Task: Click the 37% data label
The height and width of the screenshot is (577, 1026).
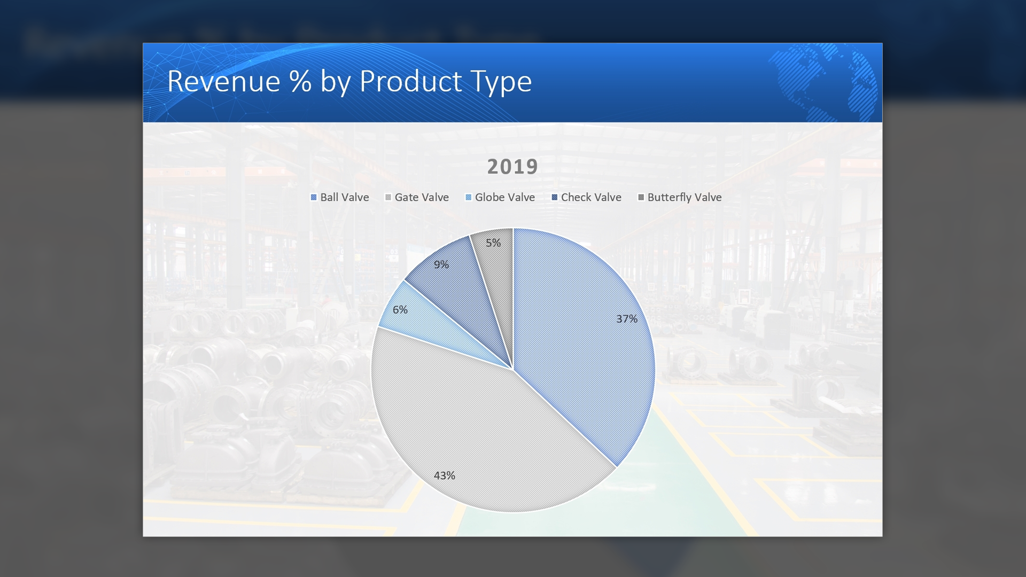Action: pyautogui.click(x=626, y=319)
